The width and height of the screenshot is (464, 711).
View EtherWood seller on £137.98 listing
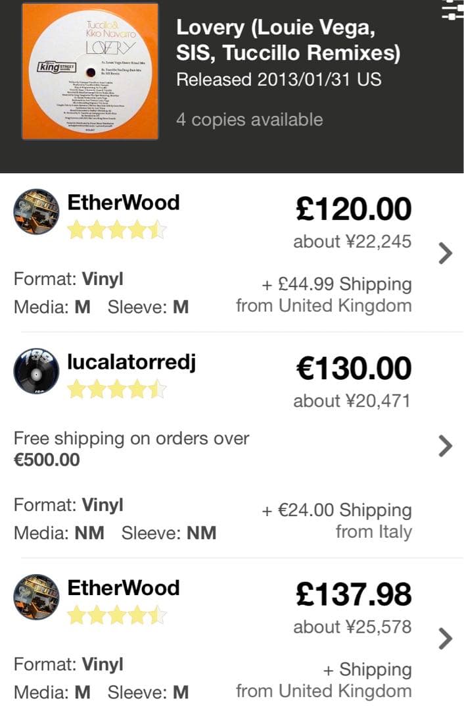124,588
